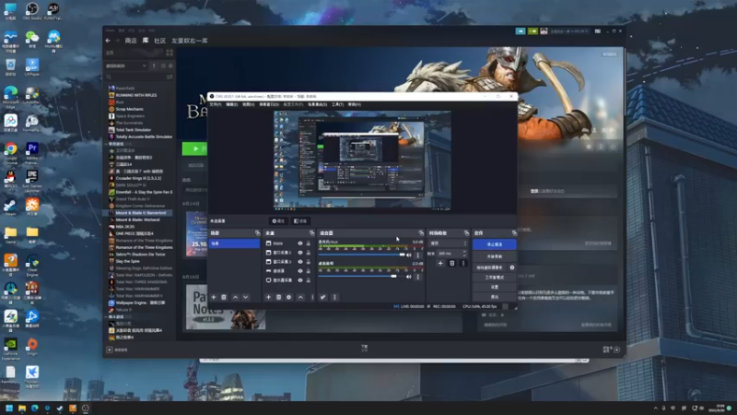The image size is (737, 415).
Task: Pop out the Scene Transitions dock
Action: (466, 233)
